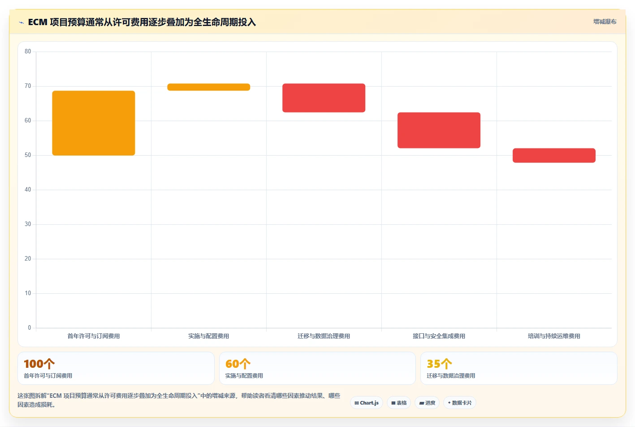Click the chart title starting with ECM 项目预算
The image size is (635, 427).
(x=142, y=22)
